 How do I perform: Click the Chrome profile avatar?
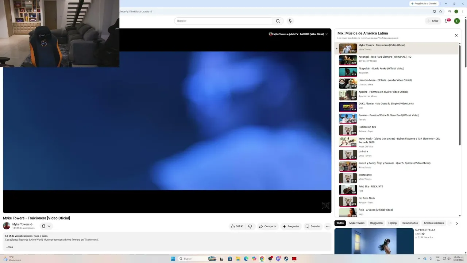[x=456, y=11]
